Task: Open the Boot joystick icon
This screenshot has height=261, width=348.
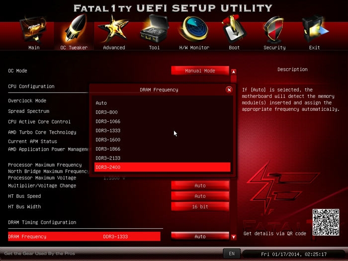Action: click(x=234, y=29)
